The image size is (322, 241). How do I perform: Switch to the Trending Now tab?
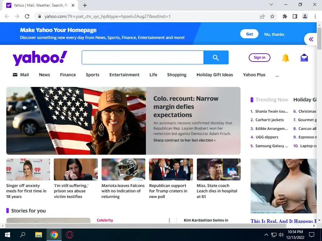tap(271, 99)
